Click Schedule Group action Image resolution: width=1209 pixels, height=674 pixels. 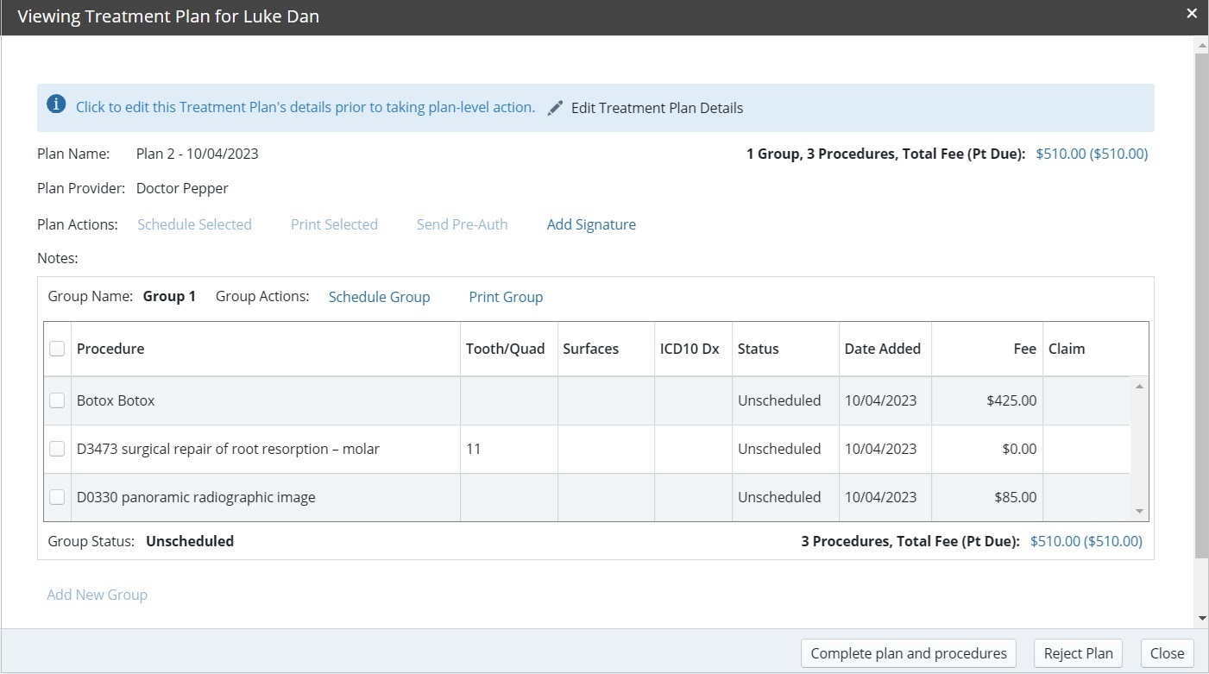pos(379,297)
